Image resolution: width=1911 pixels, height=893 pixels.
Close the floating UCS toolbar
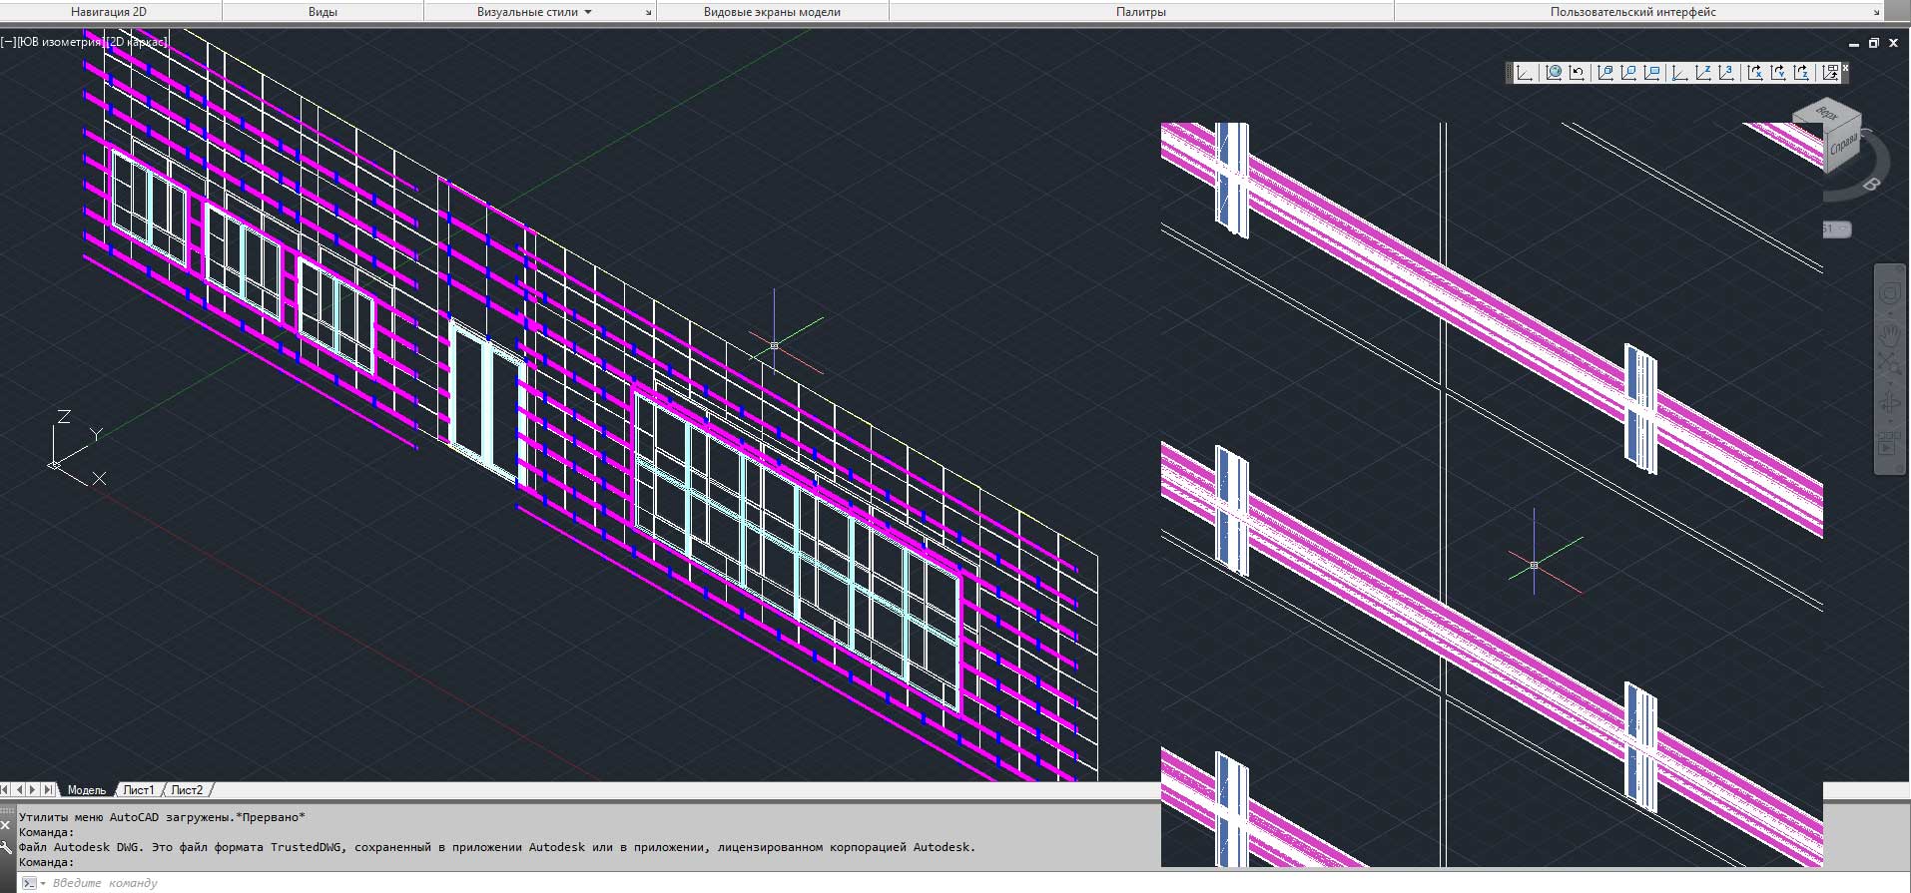pos(1845,68)
